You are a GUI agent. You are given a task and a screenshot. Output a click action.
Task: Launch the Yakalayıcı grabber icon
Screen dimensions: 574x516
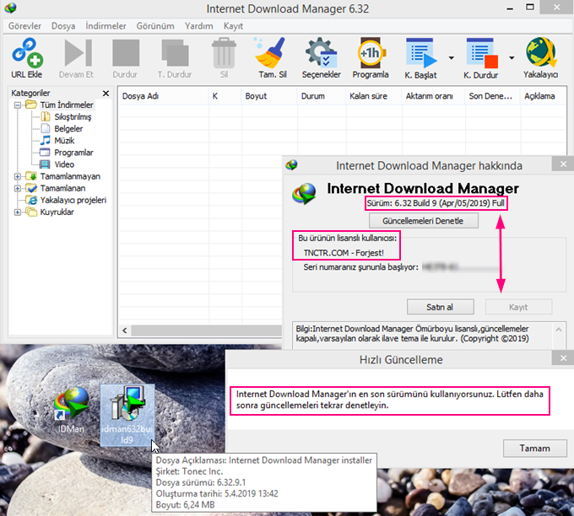point(541,52)
